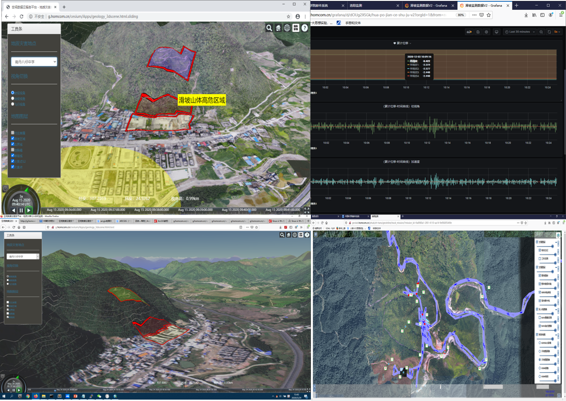This screenshot has width=566, height=401.
Task: Toggle fullscreen in top-left Cesium viewer
Action: click(307, 210)
